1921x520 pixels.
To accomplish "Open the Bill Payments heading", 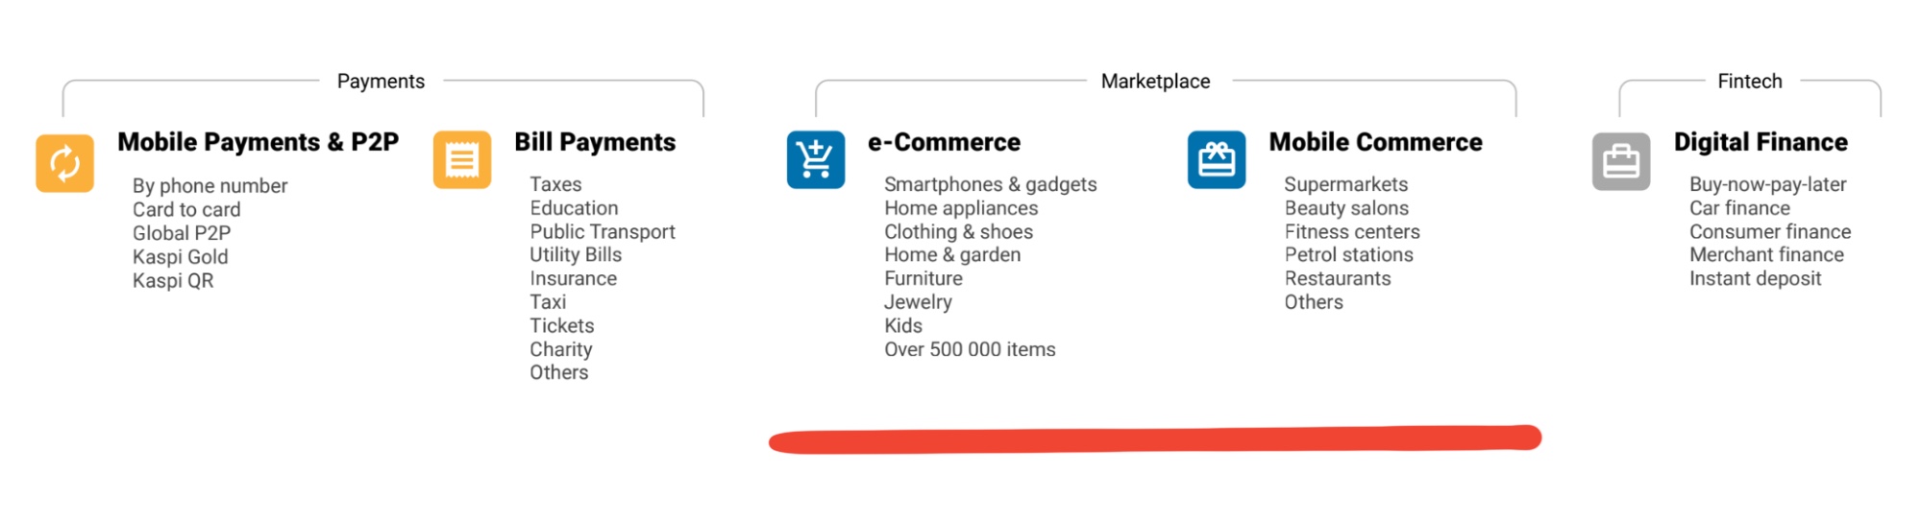I will (x=595, y=142).
